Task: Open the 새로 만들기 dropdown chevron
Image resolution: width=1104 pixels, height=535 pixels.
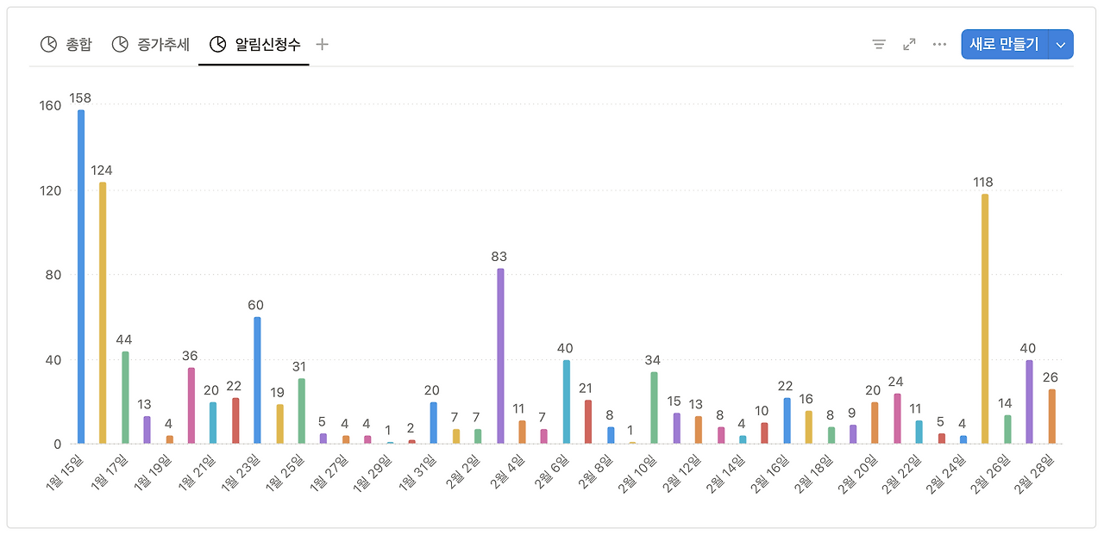Action: [x=1061, y=44]
